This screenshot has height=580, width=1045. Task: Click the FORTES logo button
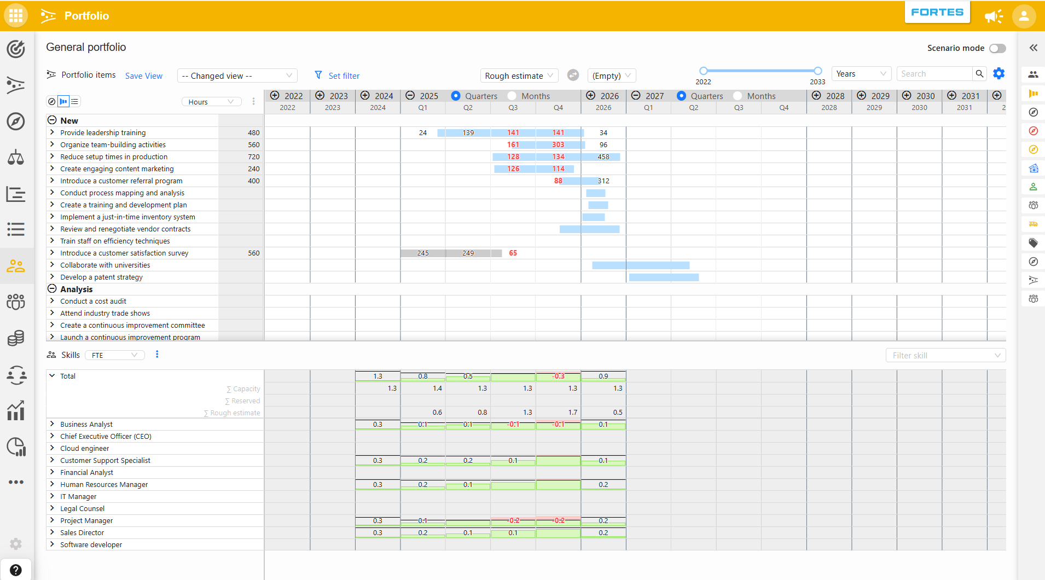click(937, 12)
